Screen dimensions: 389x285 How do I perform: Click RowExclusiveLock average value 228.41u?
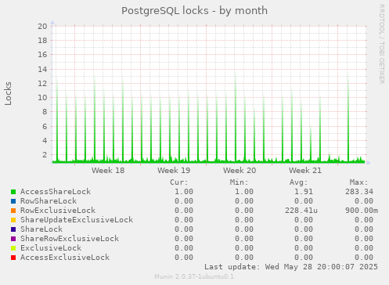pos(301,211)
